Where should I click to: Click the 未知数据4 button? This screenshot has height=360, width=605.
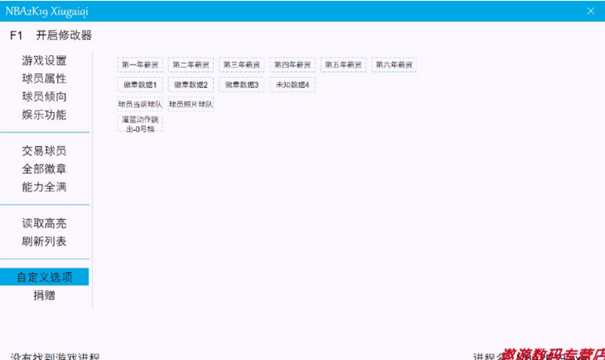coord(292,85)
